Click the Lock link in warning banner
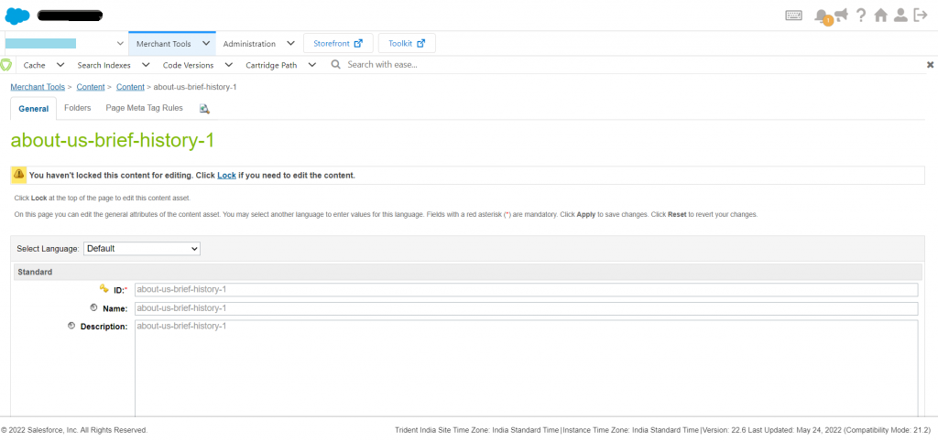Viewport: 938px width, 441px height. pos(226,175)
